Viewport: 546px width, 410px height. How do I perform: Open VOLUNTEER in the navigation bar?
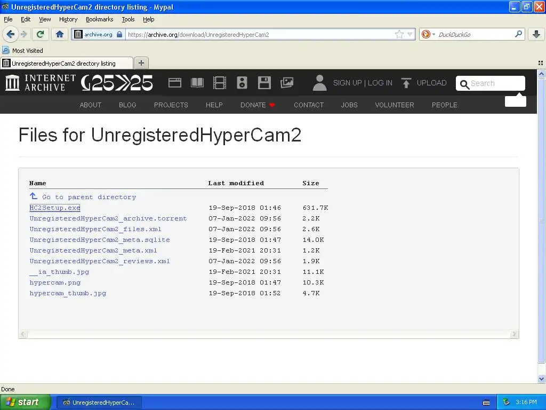pyautogui.click(x=395, y=105)
